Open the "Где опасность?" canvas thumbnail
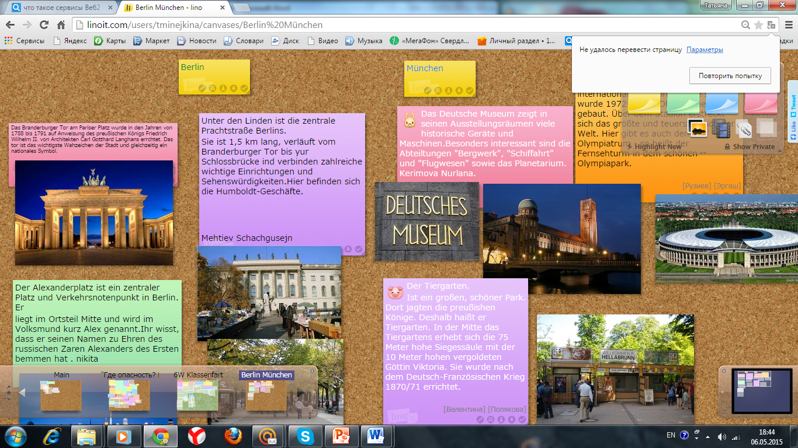Viewport: 798px width, 448px height. [129, 395]
